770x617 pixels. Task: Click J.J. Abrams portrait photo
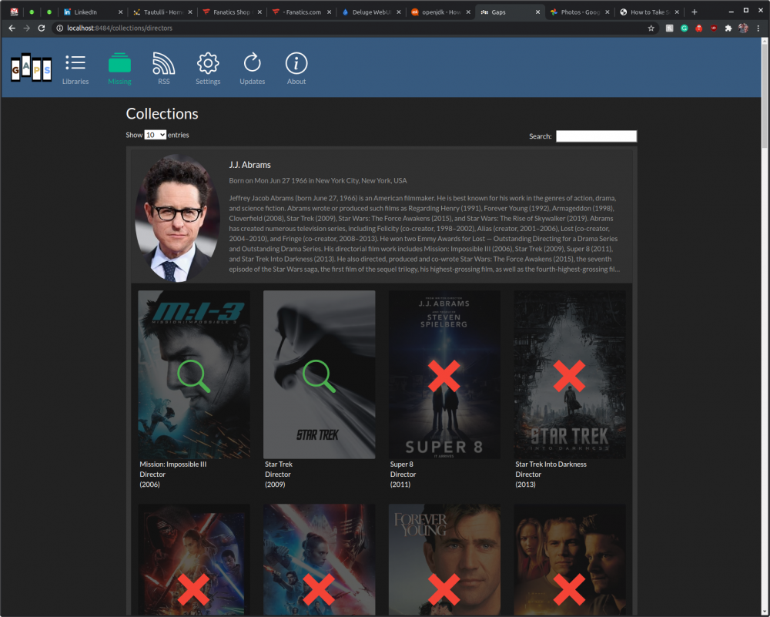click(x=177, y=218)
